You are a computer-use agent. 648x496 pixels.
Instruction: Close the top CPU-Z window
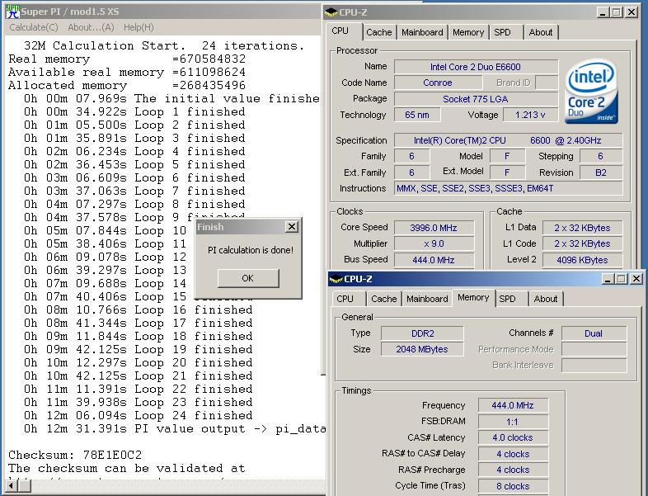coord(632,12)
